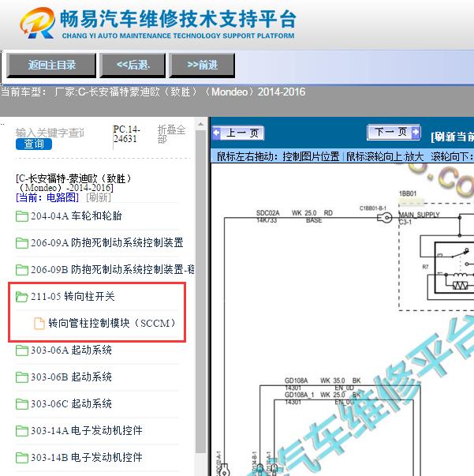Click PC.14-24631 text
Image resolution: width=474 pixels, height=476 pixels.
click(127, 134)
